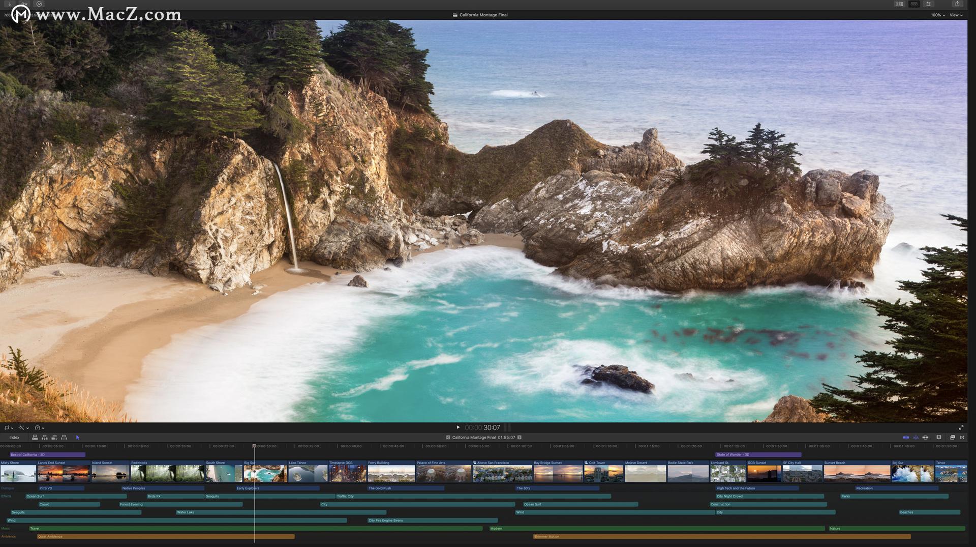The height and width of the screenshot is (547, 976).
Task: Select the Sunset Beach clip
Action: click(x=857, y=471)
